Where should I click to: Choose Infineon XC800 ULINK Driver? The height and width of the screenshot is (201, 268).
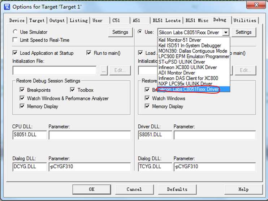(194, 67)
